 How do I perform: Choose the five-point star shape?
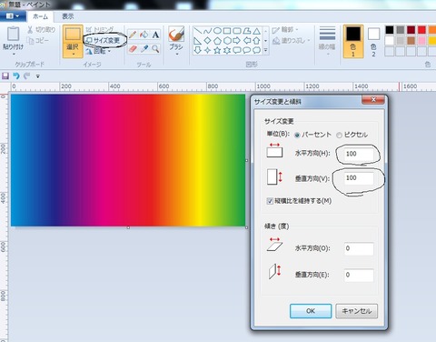[x=217, y=50]
